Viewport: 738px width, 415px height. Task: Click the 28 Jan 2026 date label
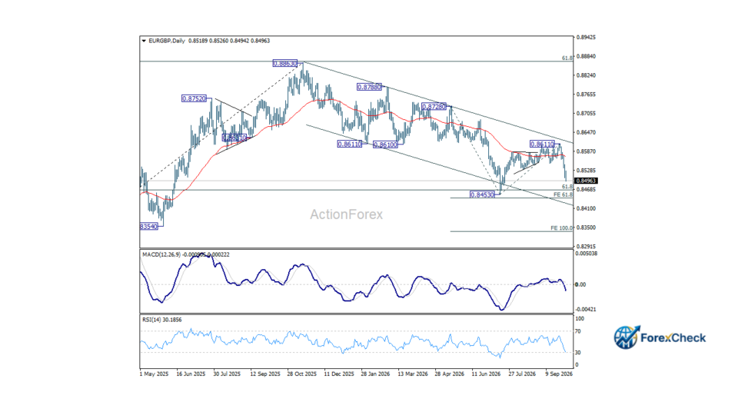(x=375, y=374)
